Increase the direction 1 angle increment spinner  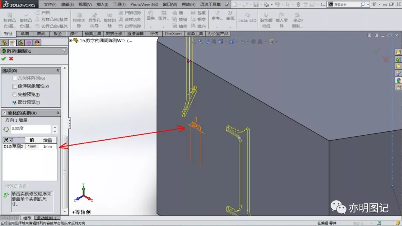click(55, 127)
